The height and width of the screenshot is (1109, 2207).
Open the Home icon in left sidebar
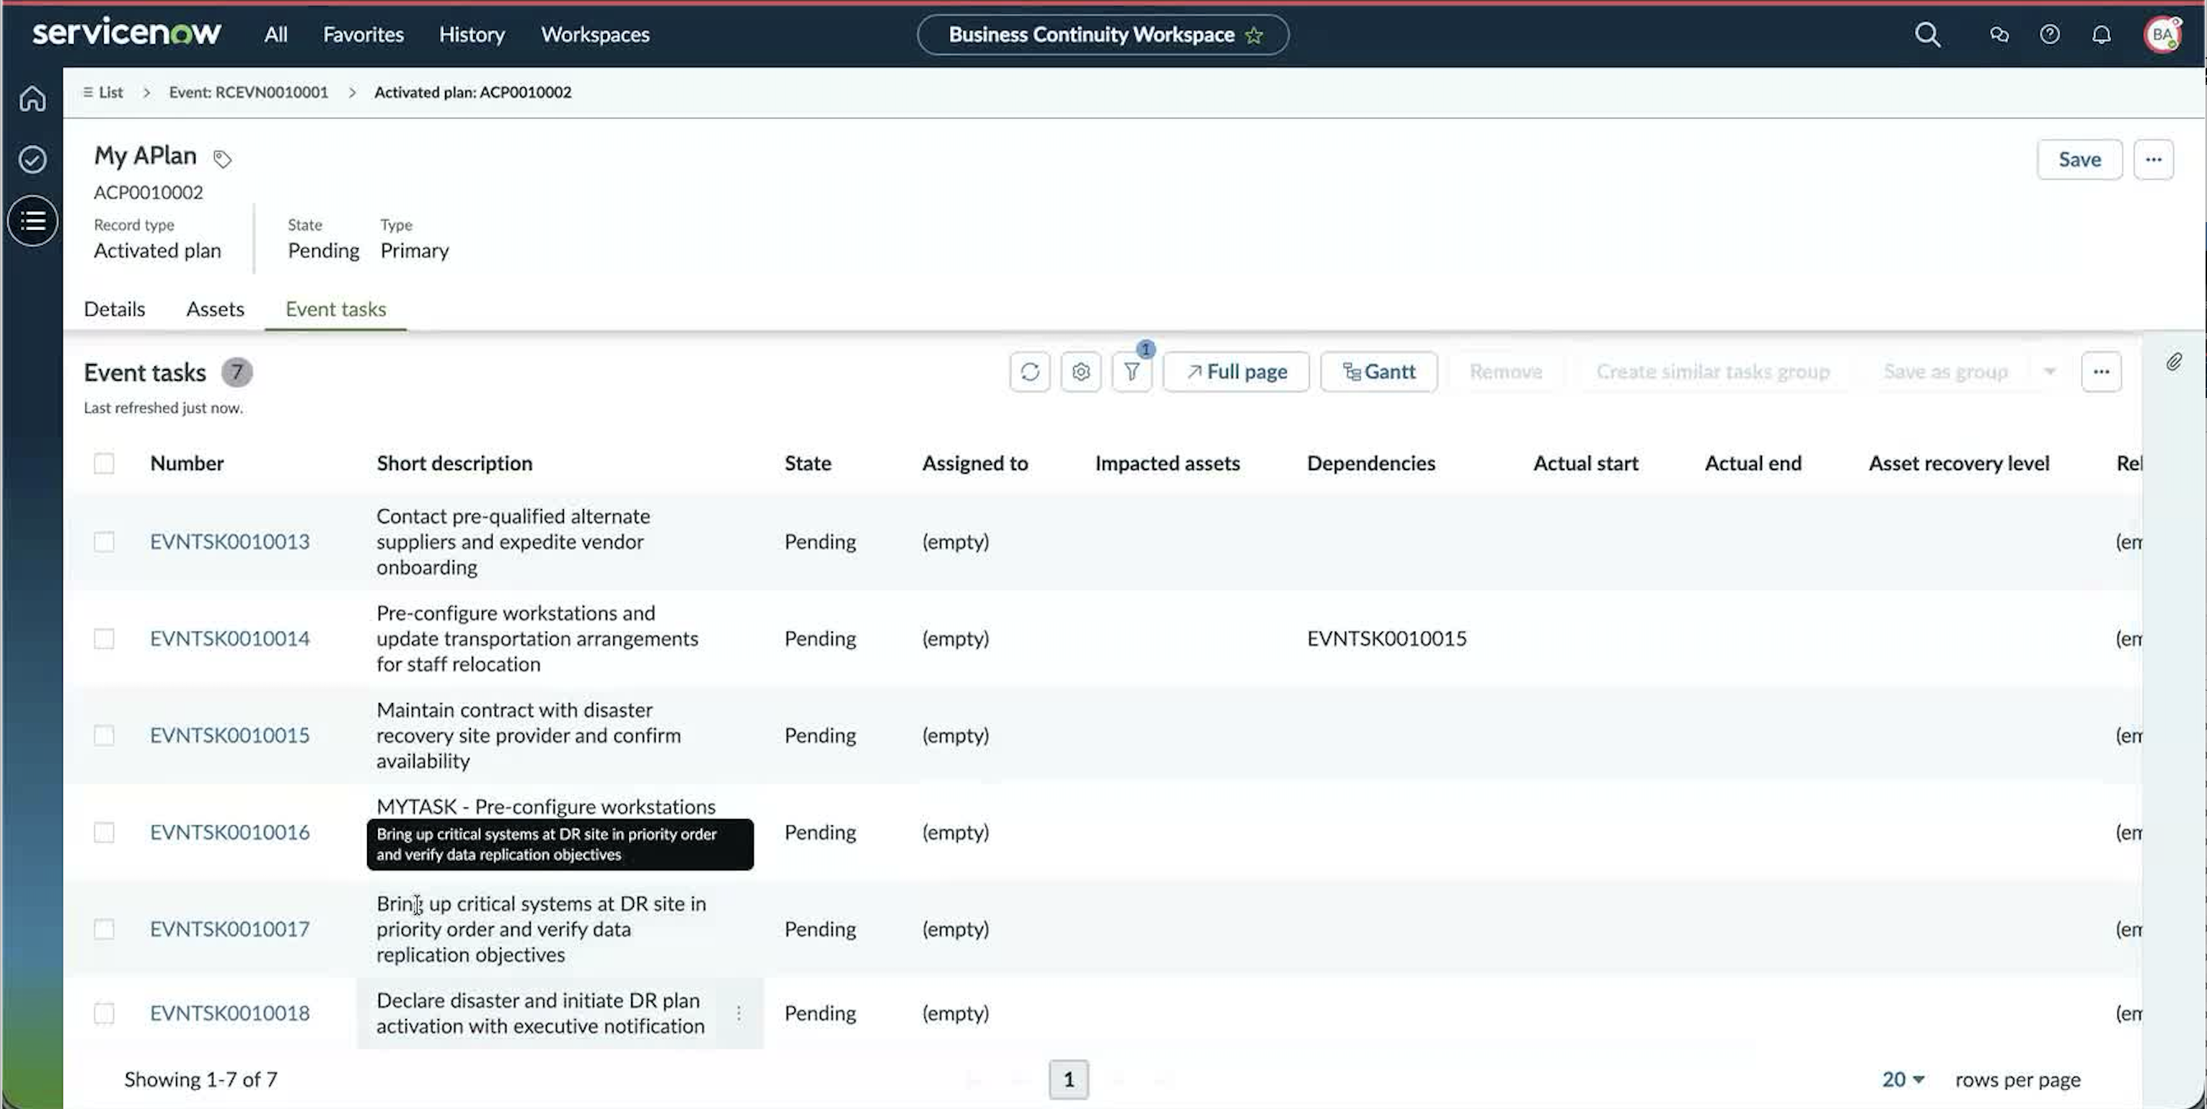[x=32, y=99]
